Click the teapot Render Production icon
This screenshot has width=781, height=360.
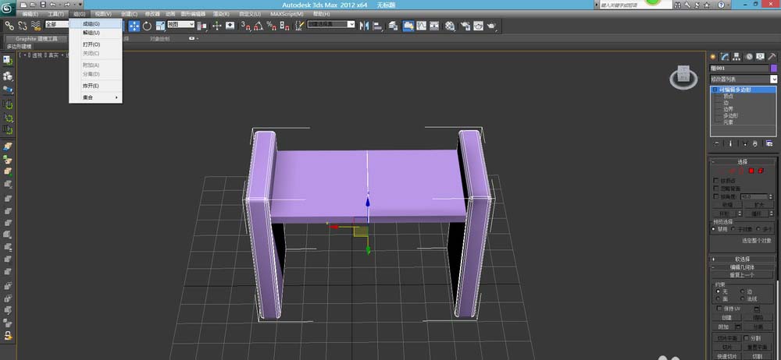pyautogui.click(x=491, y=26)
